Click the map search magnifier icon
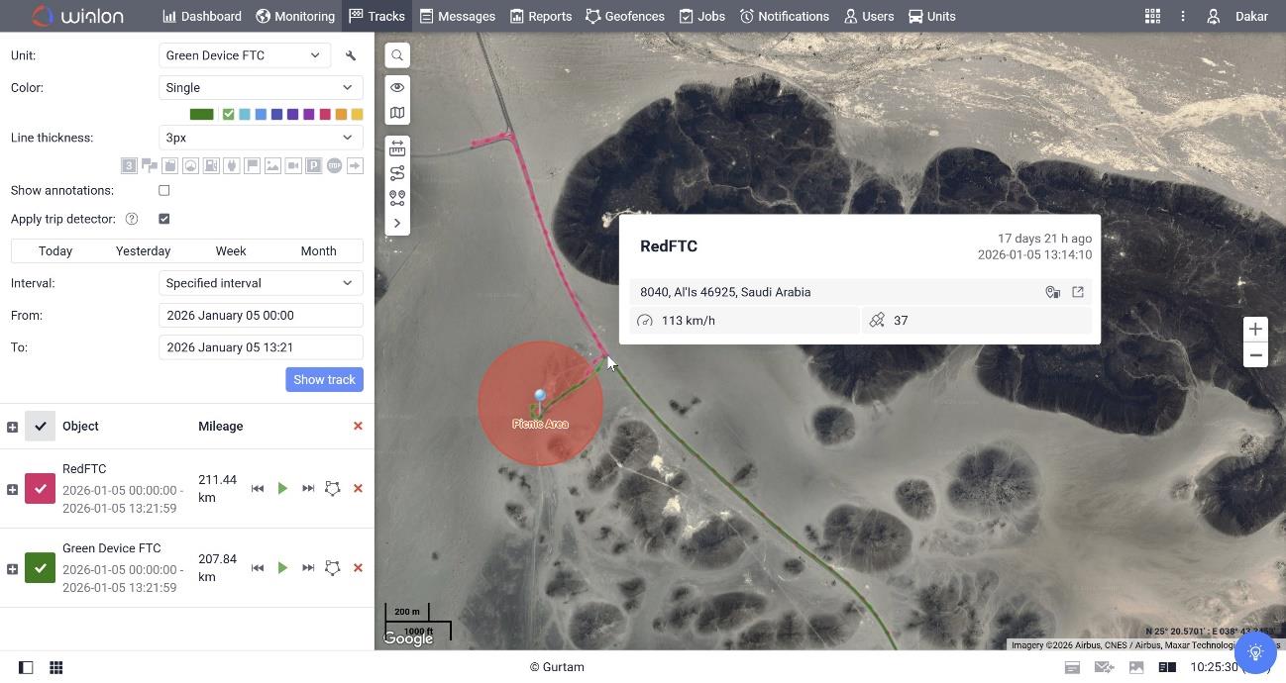Viewport: 1286px width, 683px height. (397, 55)
